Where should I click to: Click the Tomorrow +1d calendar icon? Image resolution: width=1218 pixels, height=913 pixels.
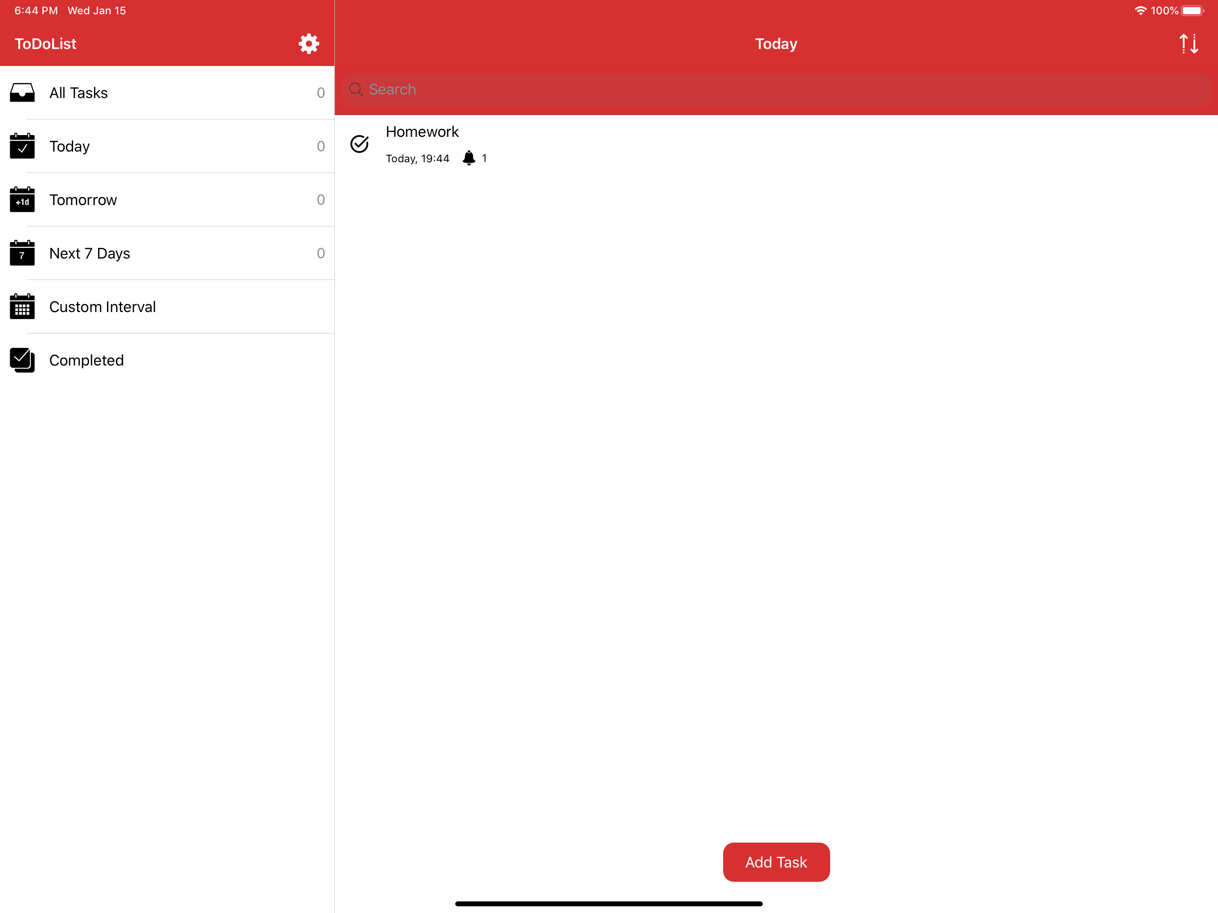tap(23, 199)
